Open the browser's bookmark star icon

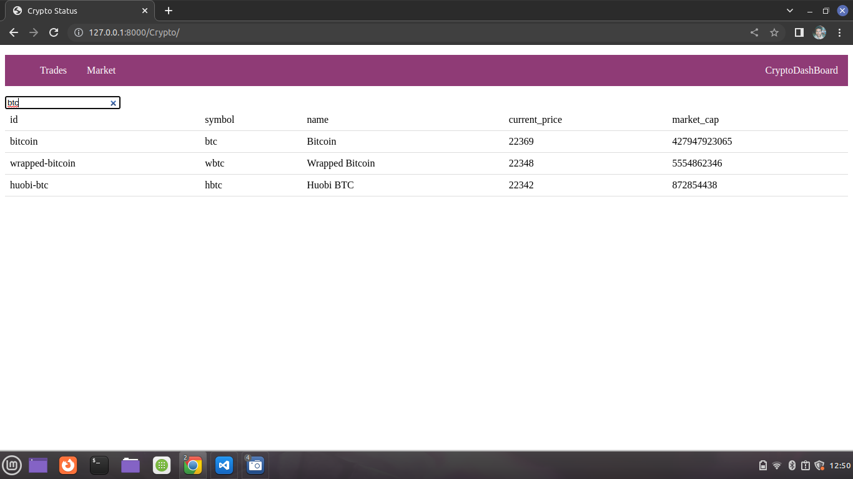pos(774,32)
